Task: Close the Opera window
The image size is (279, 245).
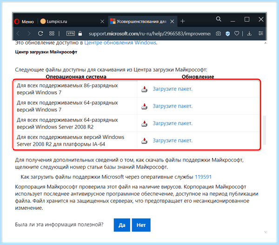Action: click(261, 19)
